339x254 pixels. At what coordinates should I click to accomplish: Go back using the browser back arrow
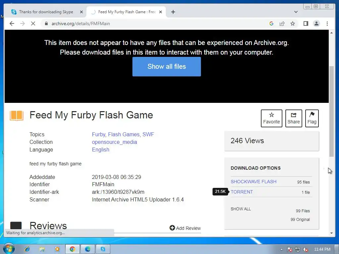point(12,23)
